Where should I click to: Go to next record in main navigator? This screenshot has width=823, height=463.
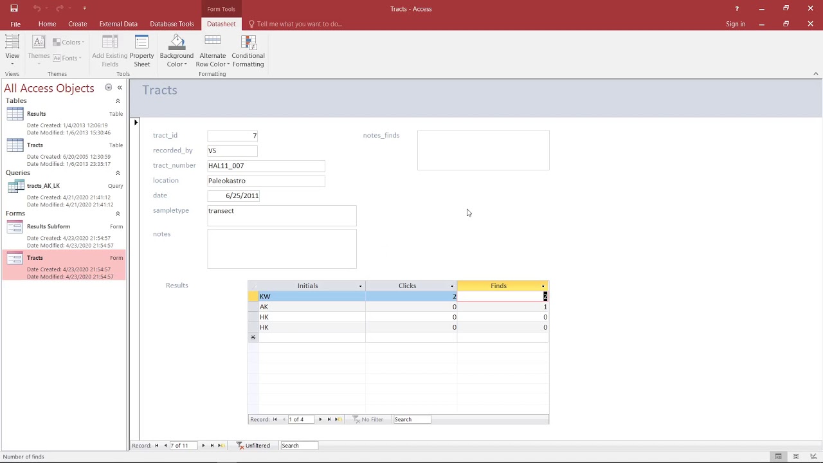point(203,446)
